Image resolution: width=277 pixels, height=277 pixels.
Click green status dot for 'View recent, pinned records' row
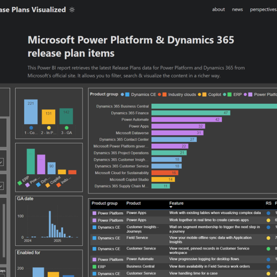coord(268,249)
